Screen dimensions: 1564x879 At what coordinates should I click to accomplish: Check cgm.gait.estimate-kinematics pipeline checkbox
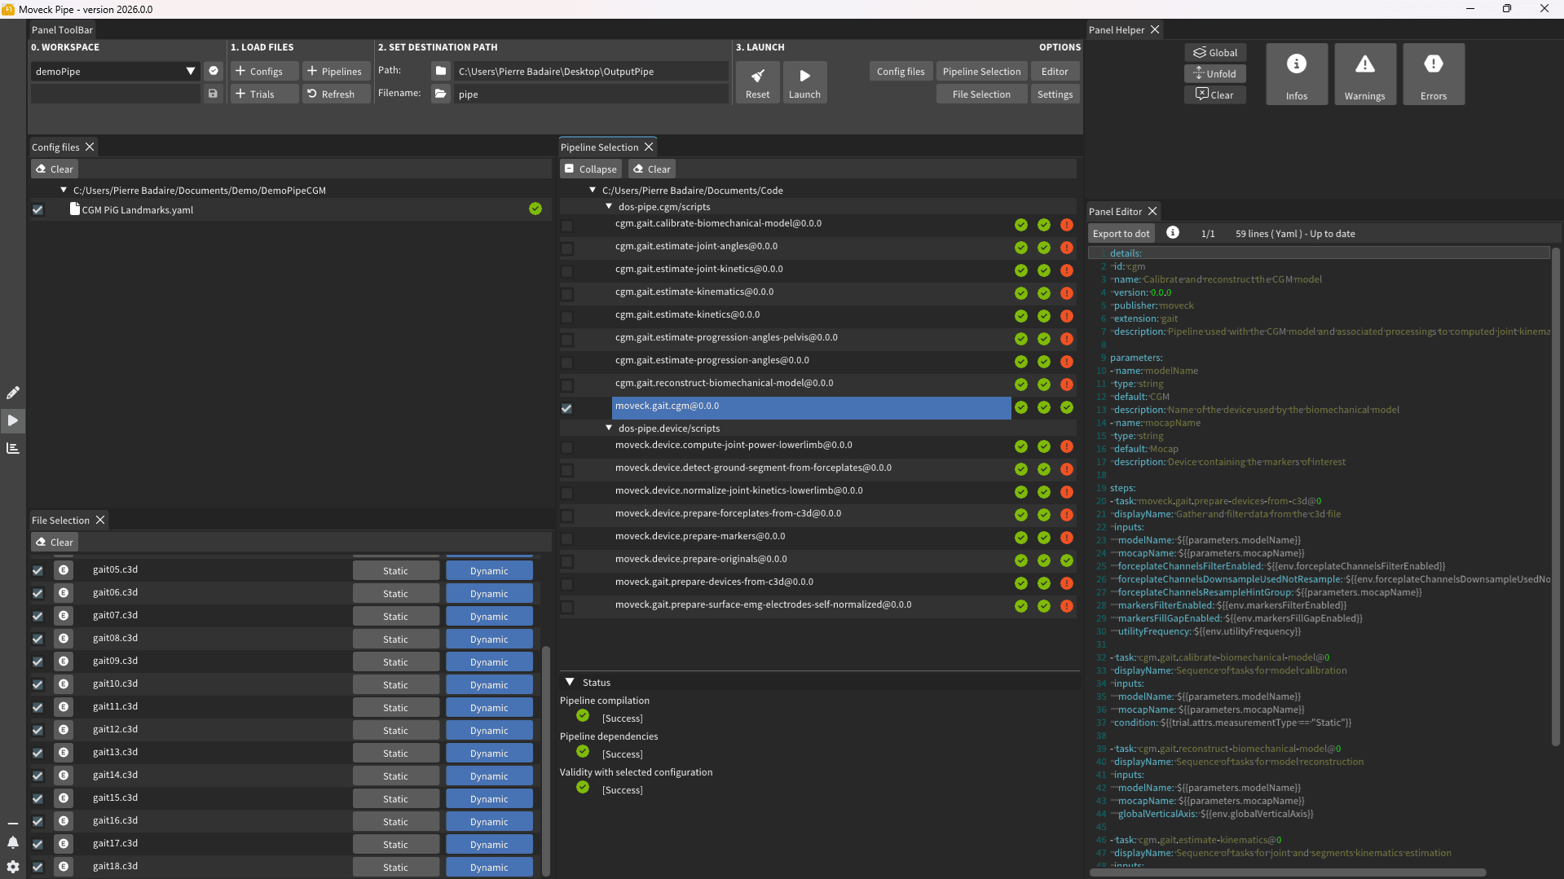pos(567,294)
